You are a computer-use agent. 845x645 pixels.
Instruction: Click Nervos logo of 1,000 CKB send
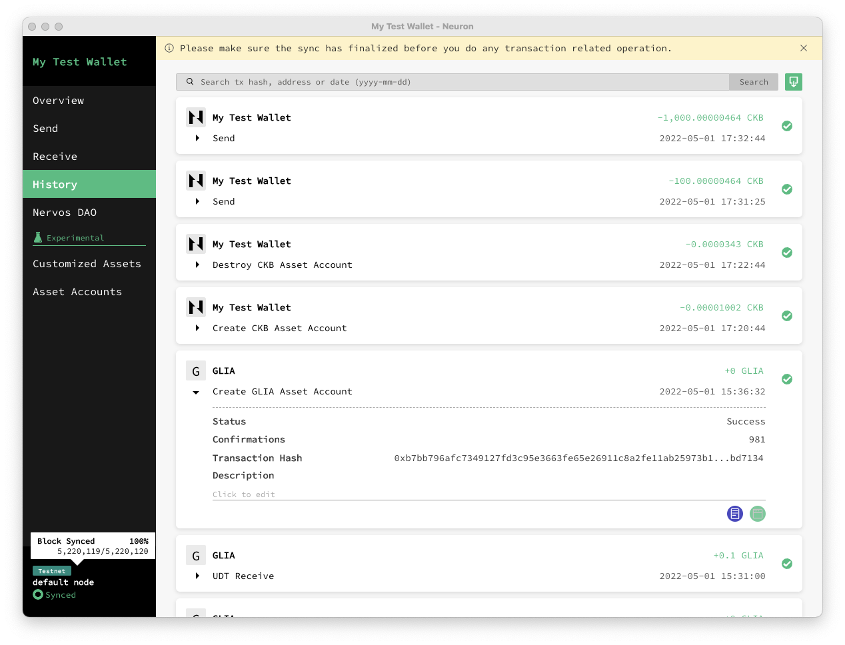pyautogui.click(x=196, y=117)
